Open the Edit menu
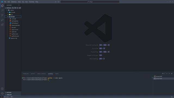This screenshot has height=98, width=174. point(9,2)
